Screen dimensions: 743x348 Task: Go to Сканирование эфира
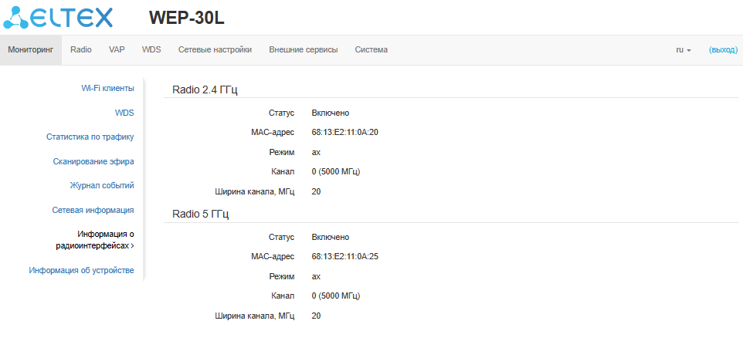pos(93,161)
